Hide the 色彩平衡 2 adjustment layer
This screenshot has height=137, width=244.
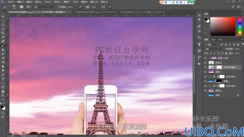pyautogui.click(x=205, y=76)
